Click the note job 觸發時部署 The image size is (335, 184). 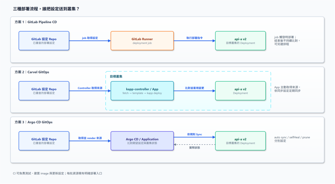(x=287, y=40)
